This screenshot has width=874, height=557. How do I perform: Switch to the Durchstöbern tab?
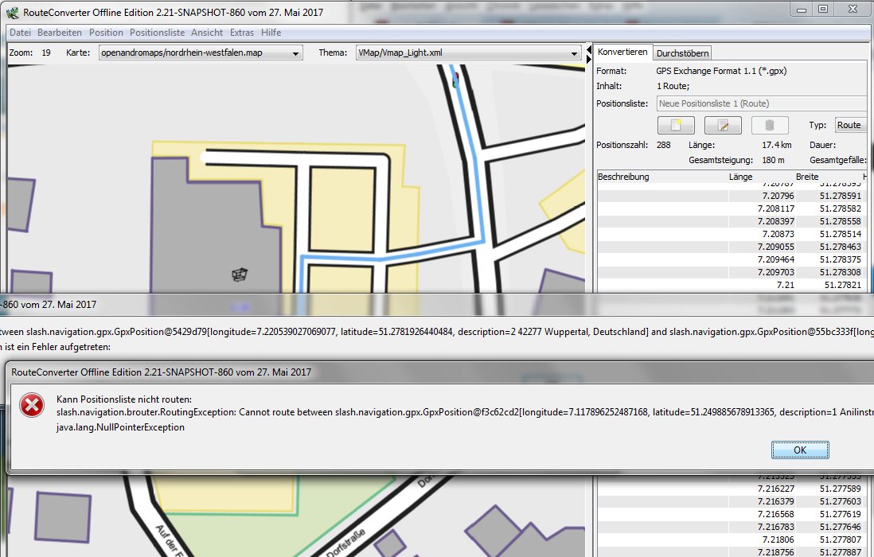[682, 53]
